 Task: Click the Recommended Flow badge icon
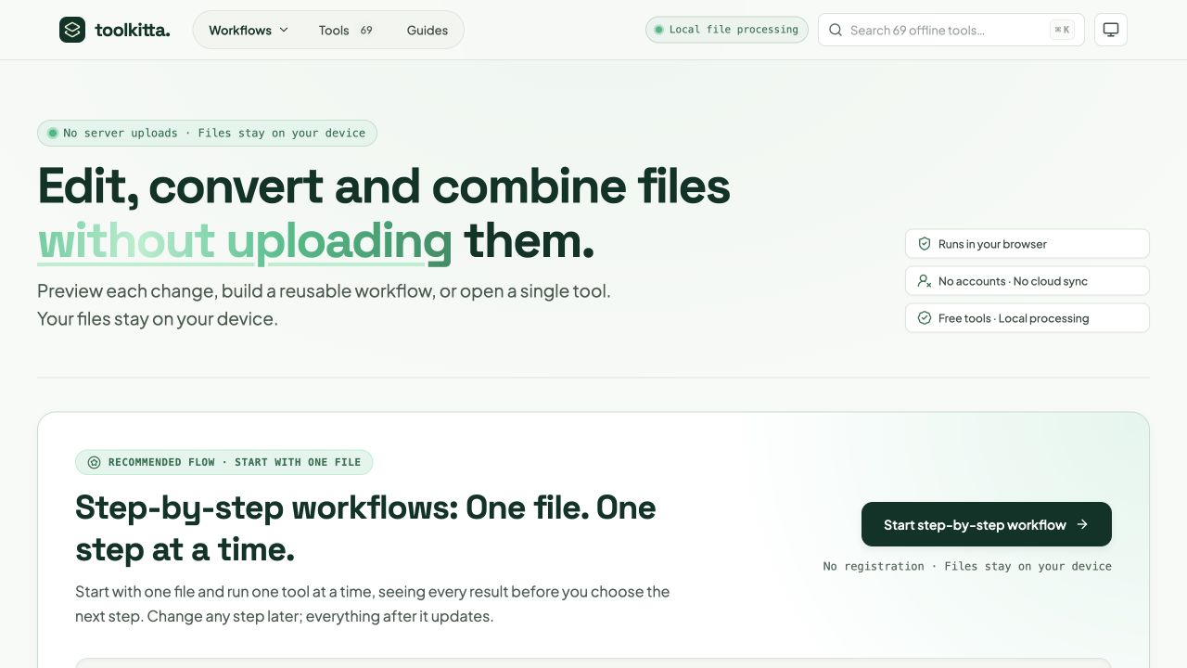[x=94, y=462]
